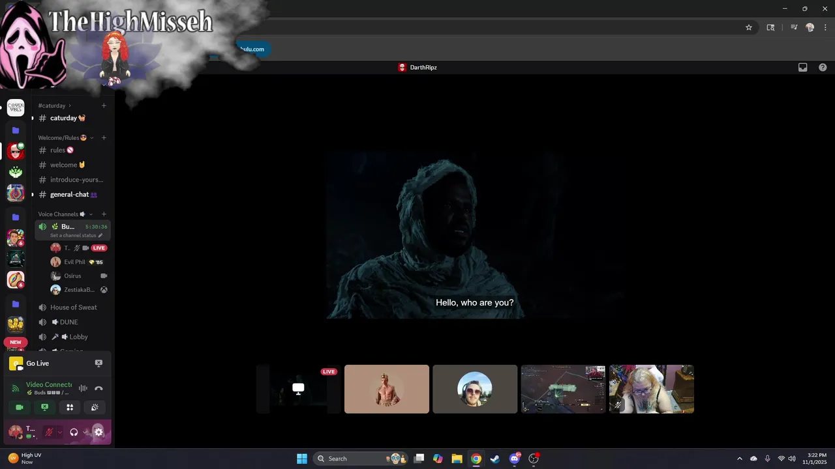The height and width of the screenshot is (469, 835).
Task: Show hidden system tray icons
Action: coord(739,459)
